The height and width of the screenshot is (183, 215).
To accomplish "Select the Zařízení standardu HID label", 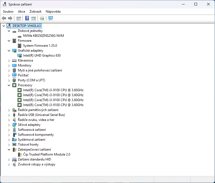I will (x=34, y=159).
